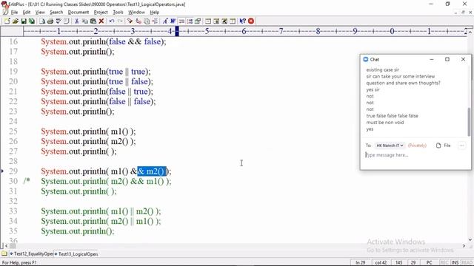Click the document icon beside File in Chat
The height and width of the screenshot is (266, 474).
[438, 146]
